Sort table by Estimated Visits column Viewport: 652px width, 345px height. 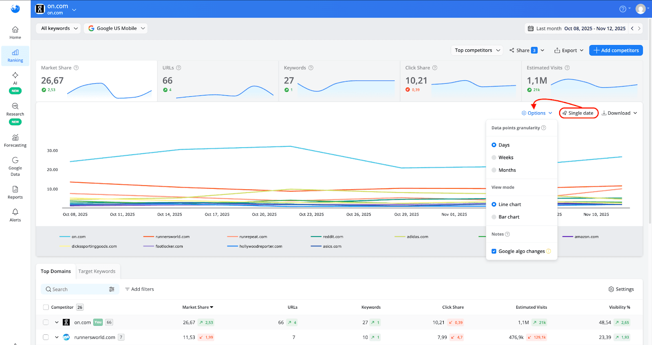coord(531,307)
